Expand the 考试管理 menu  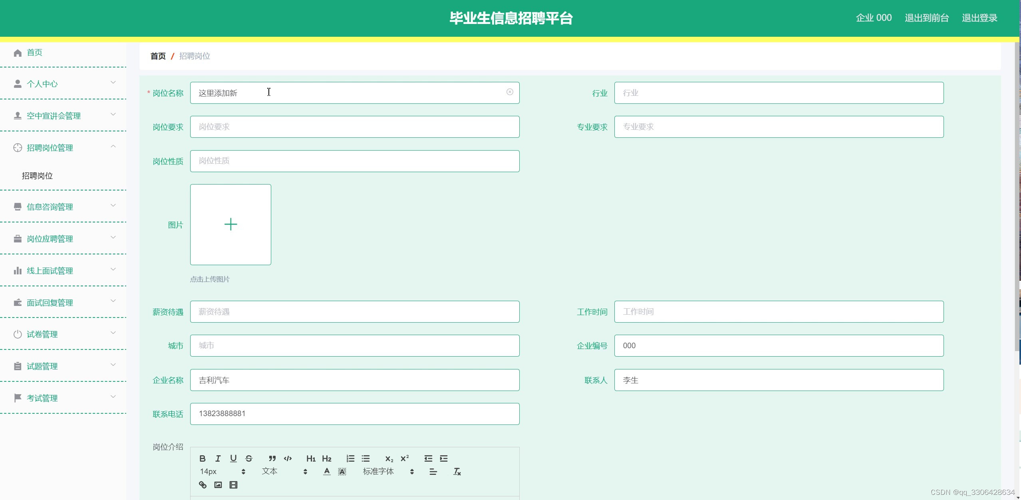click(x=63, y=398)
